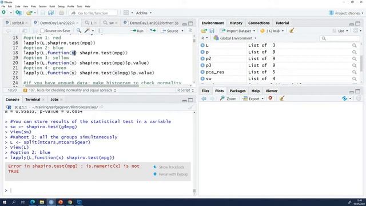Open the 312 MiB memory usage dropdown
Viewport: 366px width, 206px height.
[x=272, y=31]
